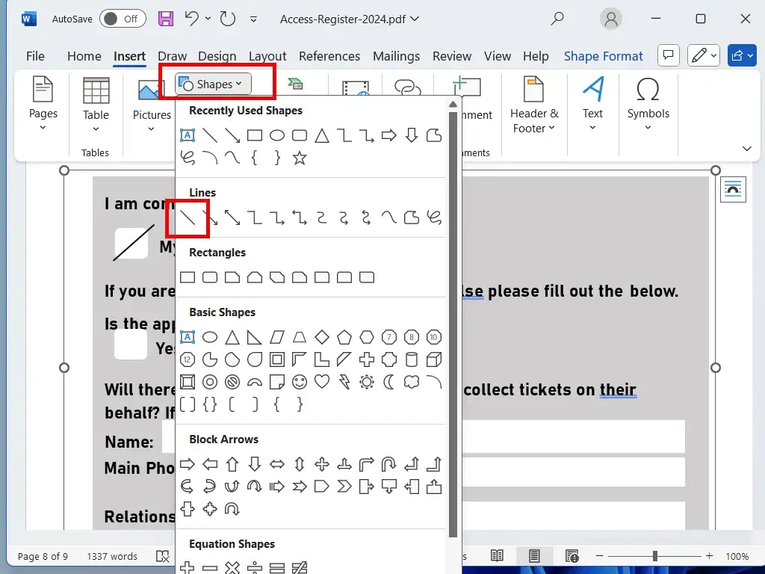Select the straight Line shape under Lines
The width and height of the screenshot is (765, 574).
click(x=188, y=217)
